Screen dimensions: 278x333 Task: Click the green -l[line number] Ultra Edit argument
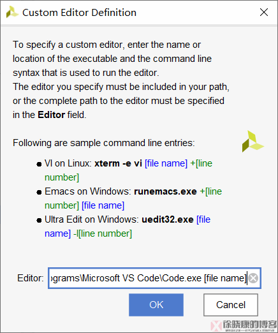[103, 233]
